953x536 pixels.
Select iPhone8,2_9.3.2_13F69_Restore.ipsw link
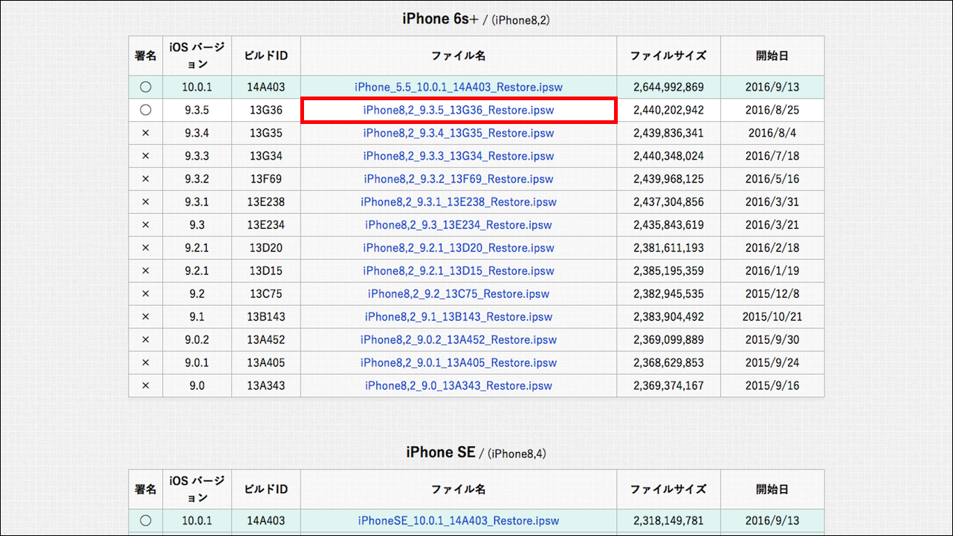459,179
